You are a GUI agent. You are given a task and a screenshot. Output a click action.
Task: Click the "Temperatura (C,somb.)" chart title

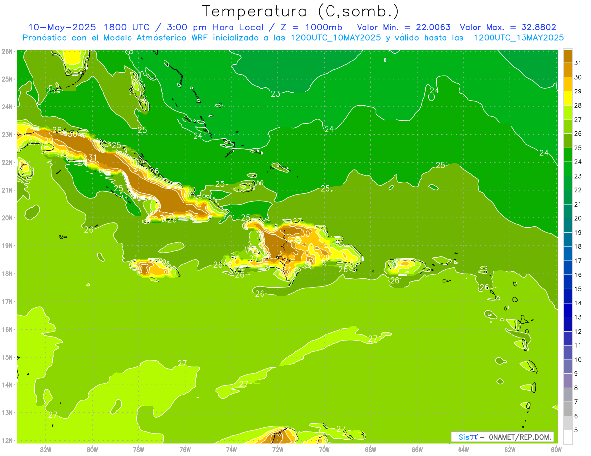coord(301,11)
